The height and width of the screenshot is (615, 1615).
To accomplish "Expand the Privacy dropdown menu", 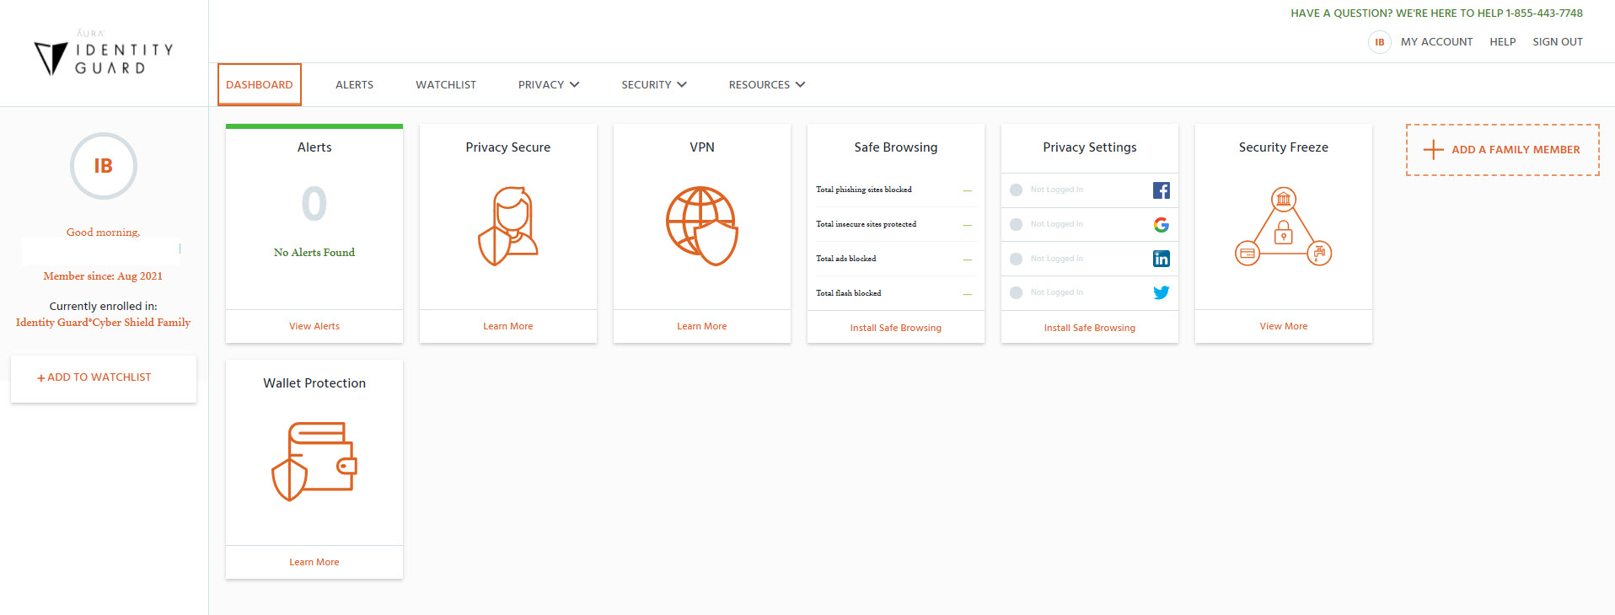I will [x=549, y=85].
